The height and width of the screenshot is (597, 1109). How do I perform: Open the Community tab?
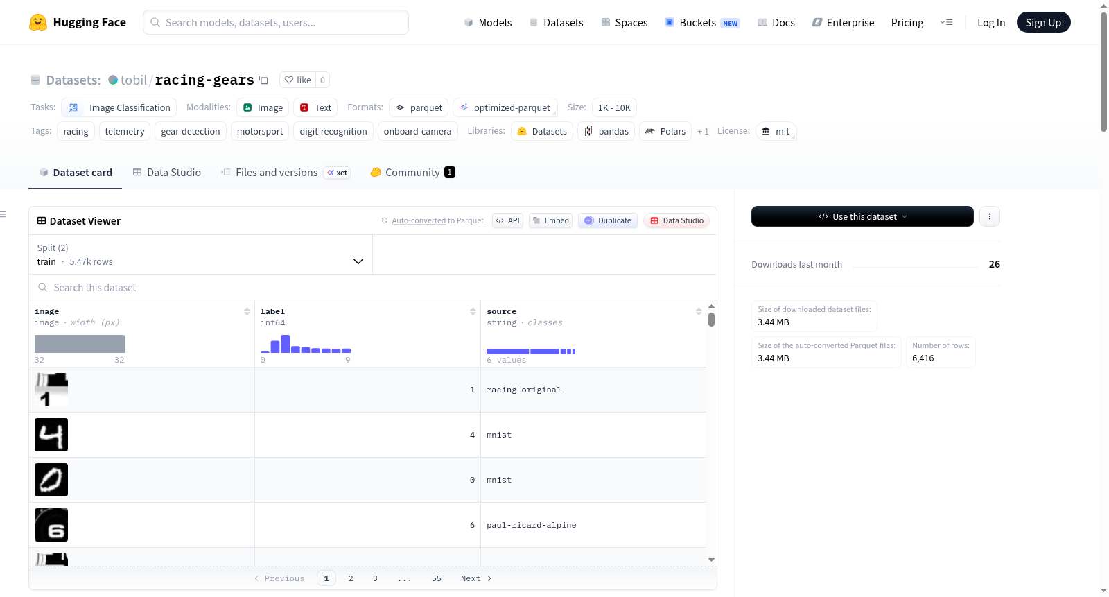412,172
